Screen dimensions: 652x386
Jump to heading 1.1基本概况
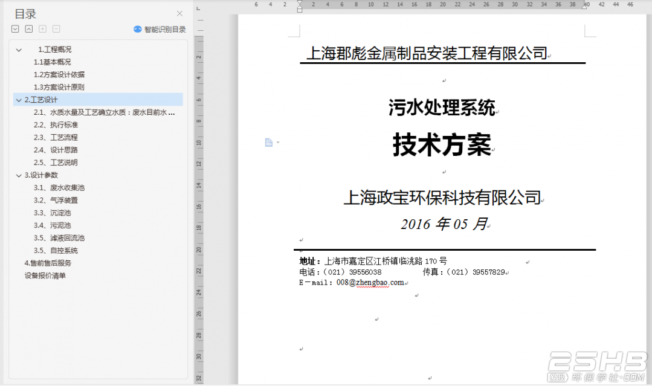53,62
